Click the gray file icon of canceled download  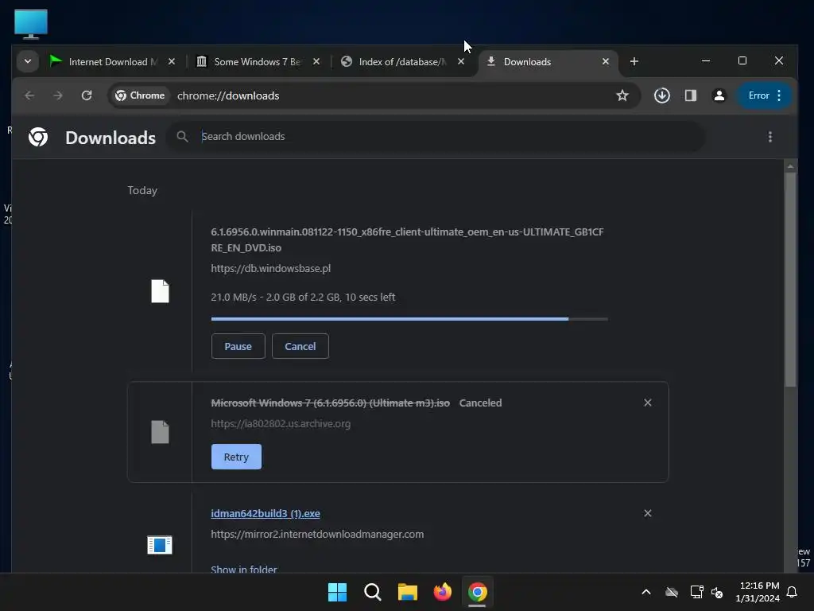(160, 432)
